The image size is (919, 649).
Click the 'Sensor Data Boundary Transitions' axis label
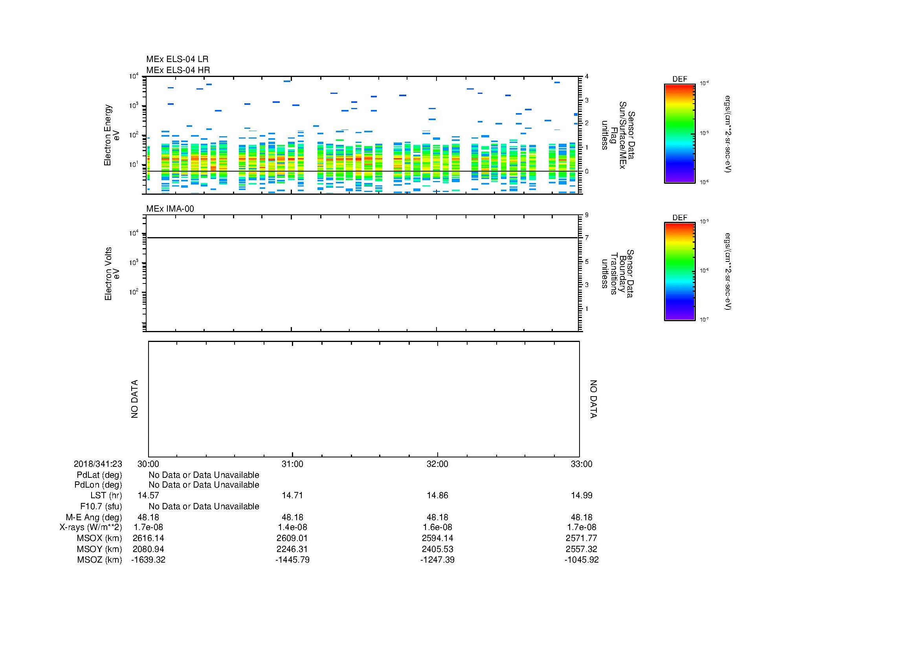(x=618, y=274)
